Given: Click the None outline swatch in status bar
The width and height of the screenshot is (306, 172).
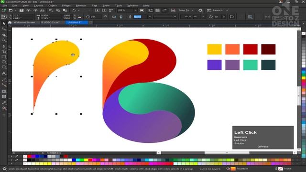Looking at the screenshot, I should tap(281, 169).
